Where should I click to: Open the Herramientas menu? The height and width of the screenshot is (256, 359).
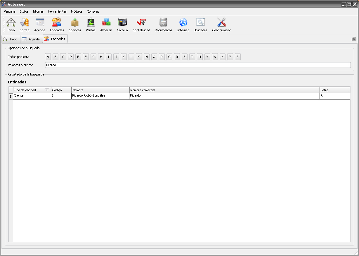(x=57, y=11)
